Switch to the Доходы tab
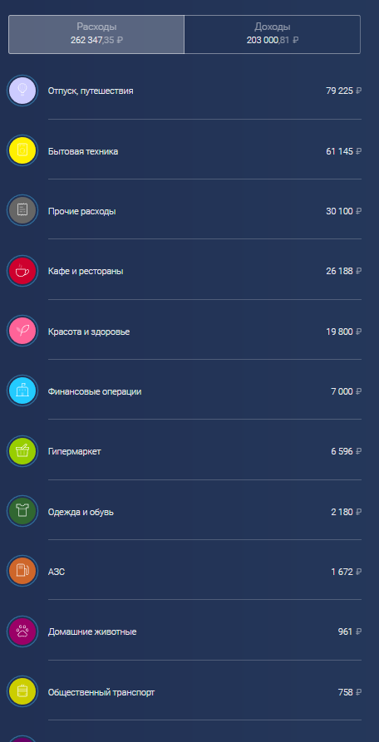Viewport: 379px width, 742px height. (x=272, y=34)
